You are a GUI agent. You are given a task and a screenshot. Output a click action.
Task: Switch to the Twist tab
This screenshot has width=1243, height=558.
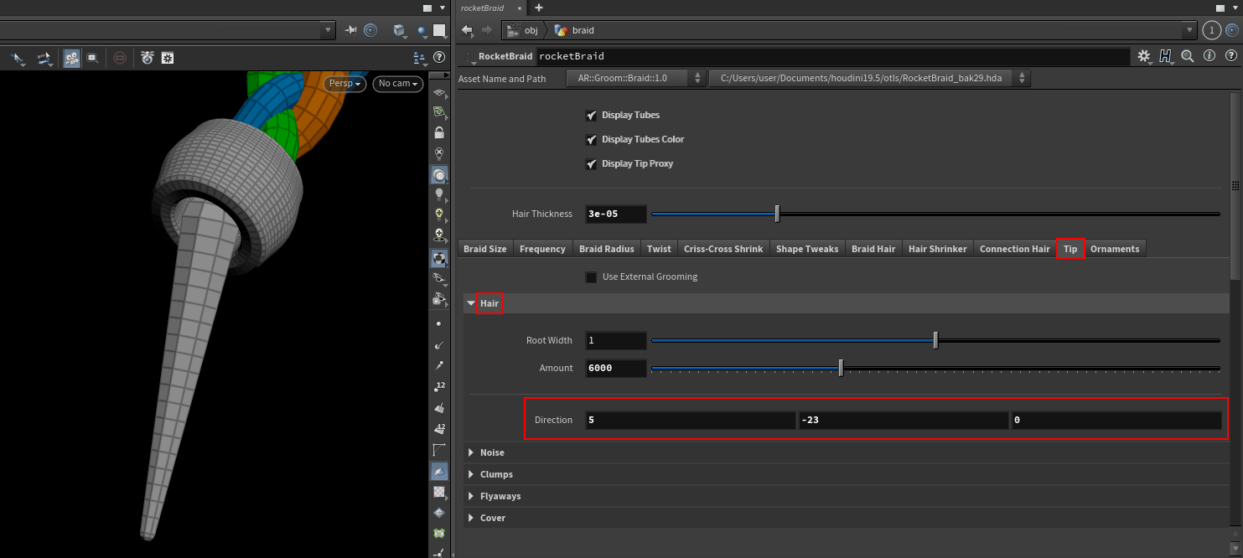coord(659,249)
